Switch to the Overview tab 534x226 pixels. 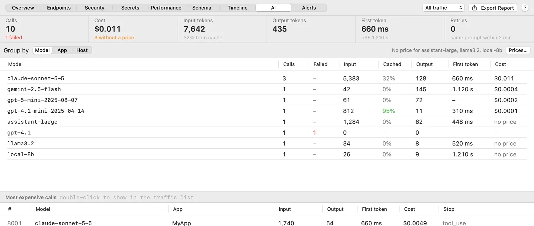(x=23, y=8)
